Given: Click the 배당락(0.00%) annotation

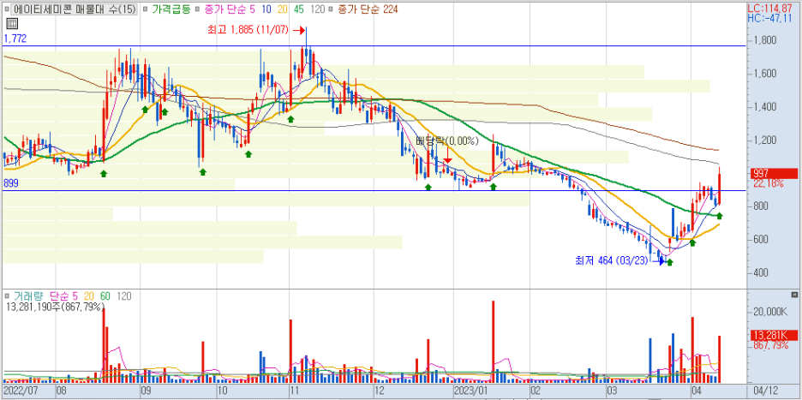Looking at the screenshot, I should click(x=446, y=140).
